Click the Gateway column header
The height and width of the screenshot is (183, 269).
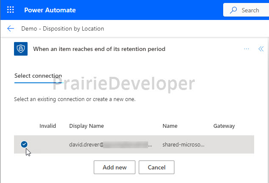(x=224, y=126)
